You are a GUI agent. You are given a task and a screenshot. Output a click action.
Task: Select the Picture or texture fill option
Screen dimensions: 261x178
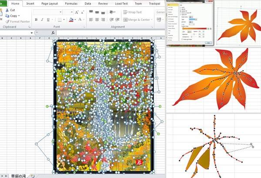181,13
